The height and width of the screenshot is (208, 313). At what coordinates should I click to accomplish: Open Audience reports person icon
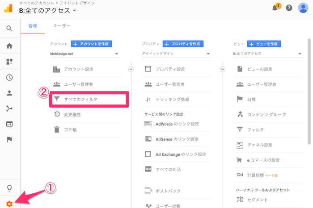point(9,93)
